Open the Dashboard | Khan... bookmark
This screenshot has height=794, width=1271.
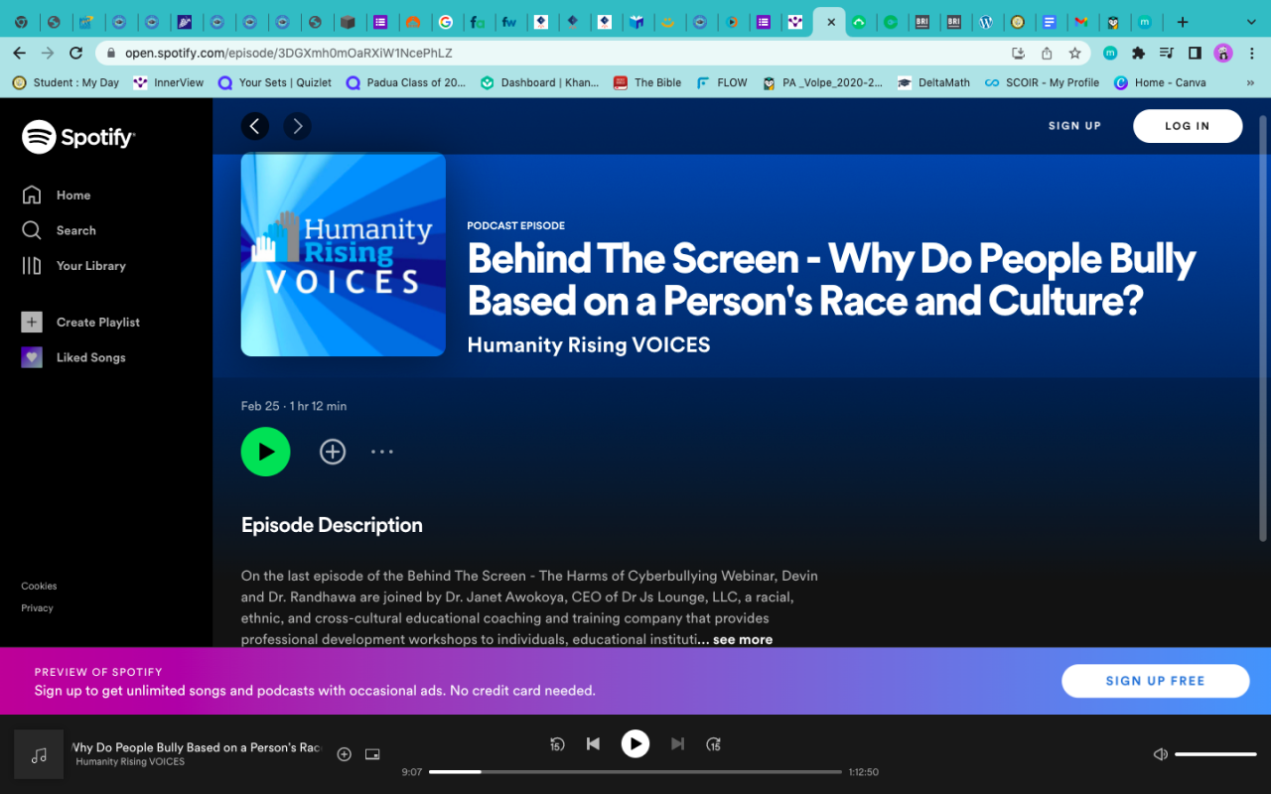click(539, 82)
